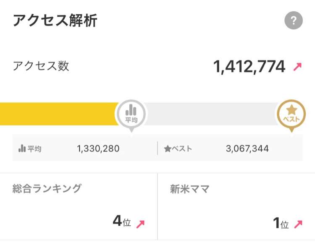Select the ベスト value 3,067,344

(x=247, y=149)
